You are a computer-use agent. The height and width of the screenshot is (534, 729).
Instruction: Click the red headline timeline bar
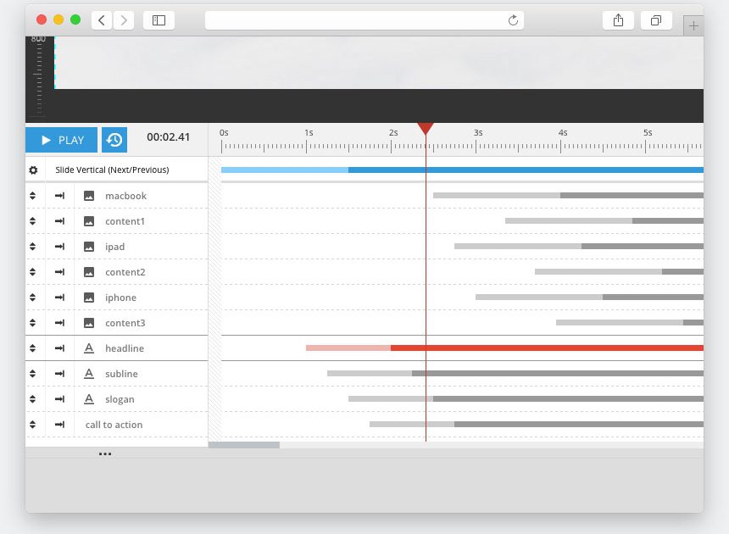[504, 348]
